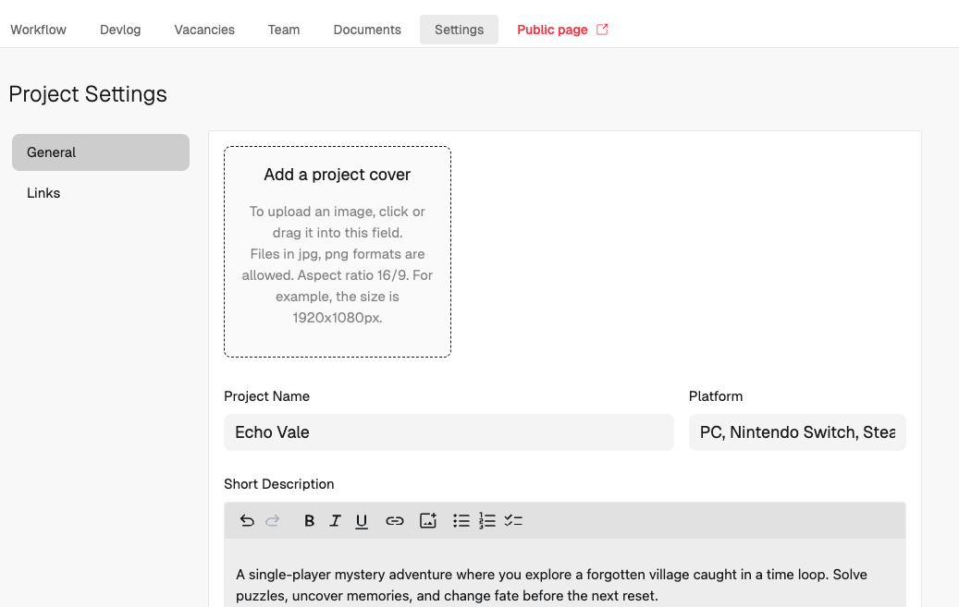Create a numbered list in the description

487,520
